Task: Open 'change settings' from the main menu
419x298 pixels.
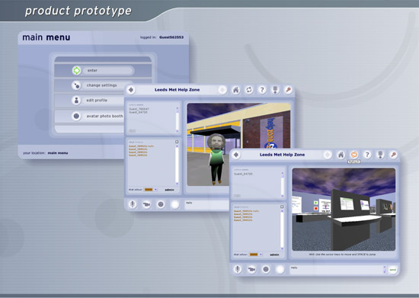Action: pos(101,85)
